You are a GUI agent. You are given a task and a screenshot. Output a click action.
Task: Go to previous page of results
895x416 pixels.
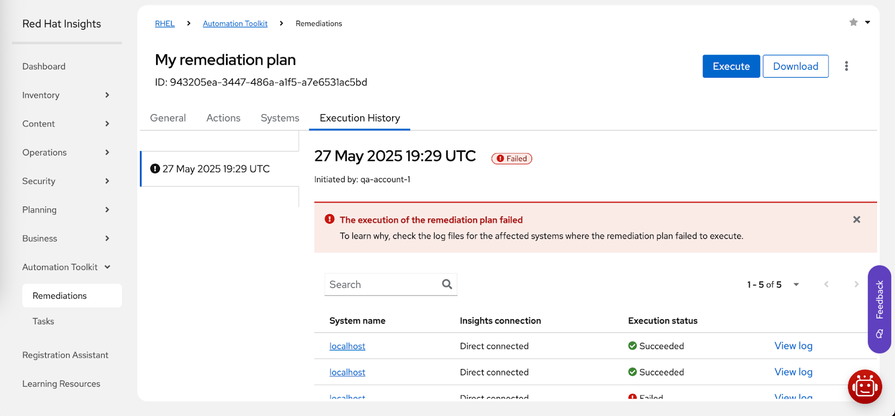[826, 285]
